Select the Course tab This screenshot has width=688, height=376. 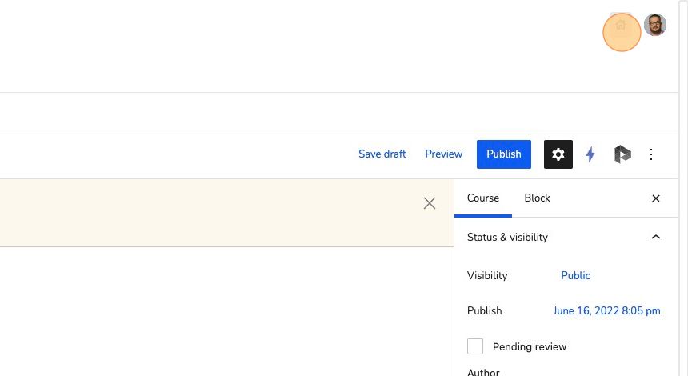tap(483, 198)
